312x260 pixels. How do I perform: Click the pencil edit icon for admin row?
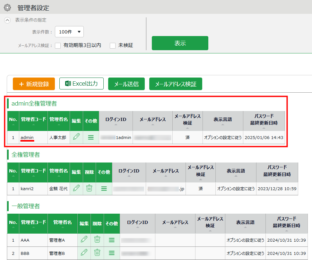tap(76, 137)
